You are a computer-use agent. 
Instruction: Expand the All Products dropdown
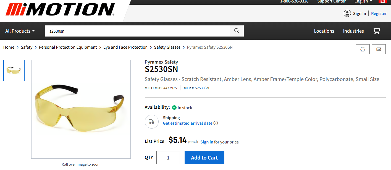(19, 31)
